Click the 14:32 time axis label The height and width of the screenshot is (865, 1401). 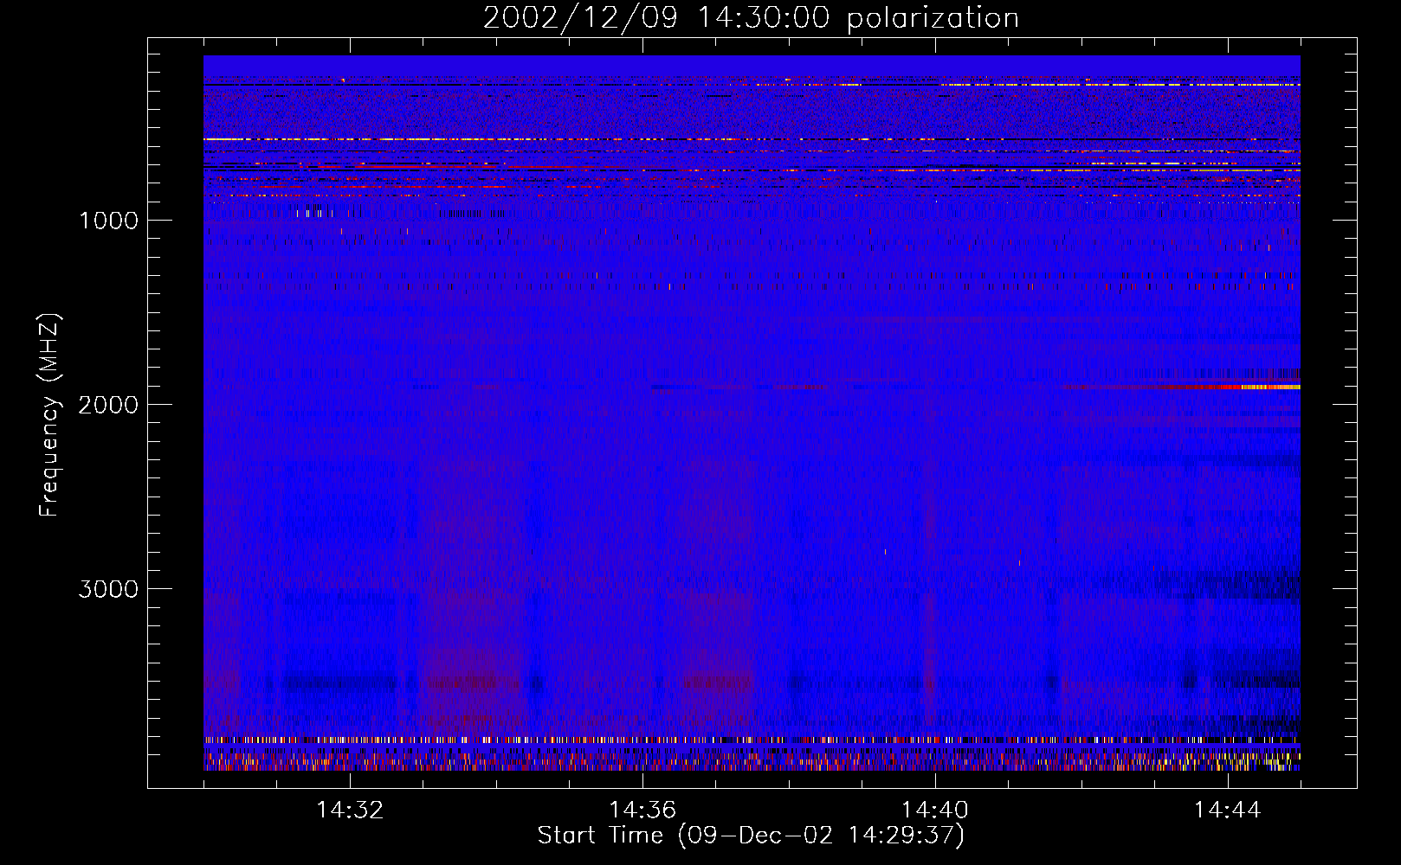pos(350,811)
